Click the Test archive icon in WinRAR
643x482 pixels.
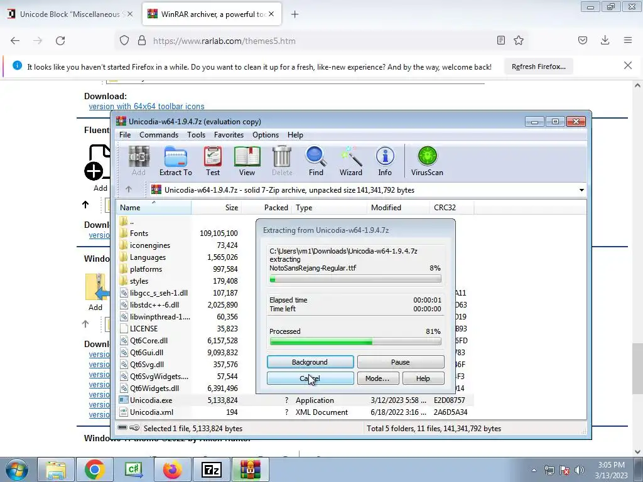pos(213,161)
